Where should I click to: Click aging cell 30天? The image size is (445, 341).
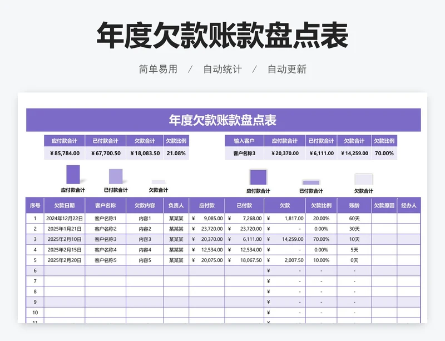pos(354,229)
